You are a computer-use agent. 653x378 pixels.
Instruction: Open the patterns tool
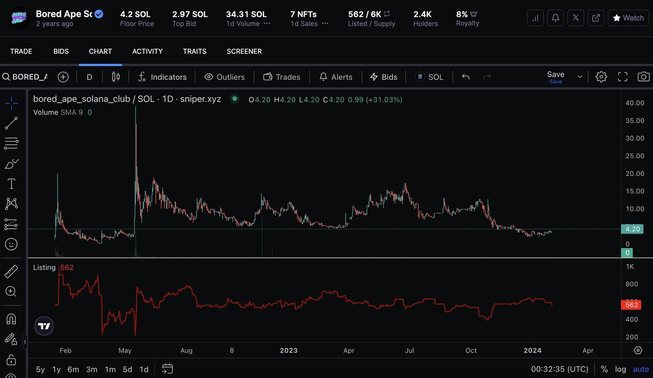point(11,204)
